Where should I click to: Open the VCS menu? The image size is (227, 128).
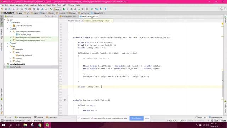coord(65,5)
